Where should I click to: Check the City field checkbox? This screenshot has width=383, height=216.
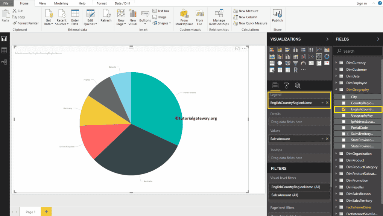343,97
